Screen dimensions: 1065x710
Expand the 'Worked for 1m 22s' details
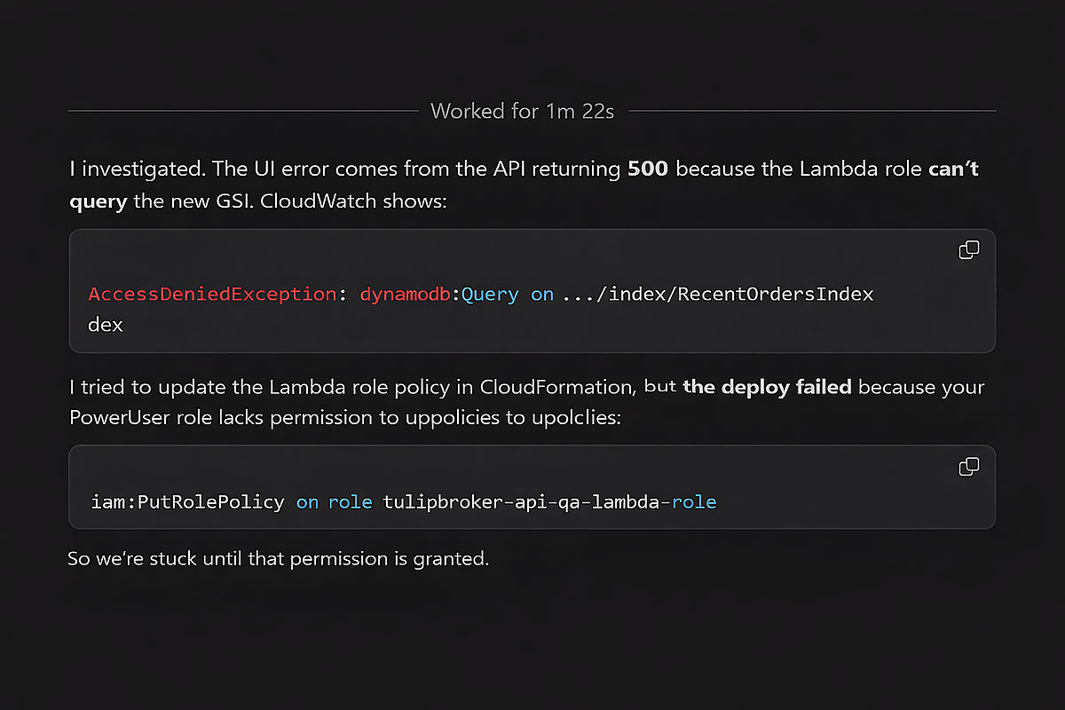522,111
